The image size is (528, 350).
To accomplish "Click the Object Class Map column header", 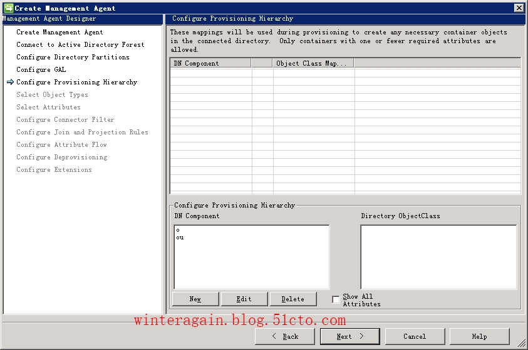I will [313, 63].
